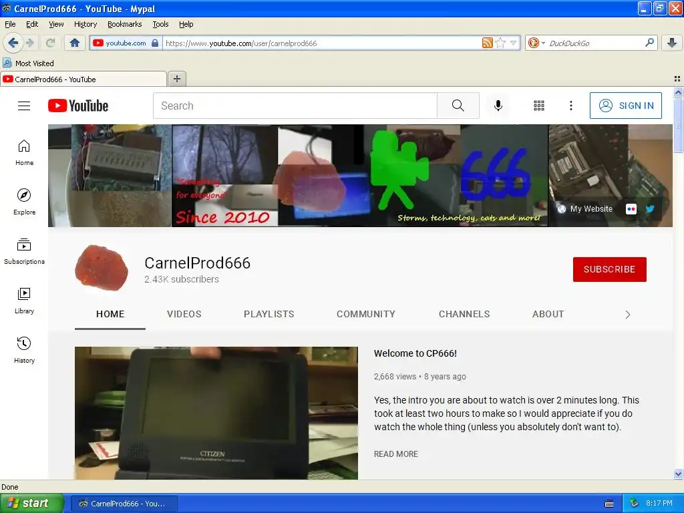Screen dimensions: 684x513
Task: Go to Home in the sidebar
Action: click(x=24, y=153)
